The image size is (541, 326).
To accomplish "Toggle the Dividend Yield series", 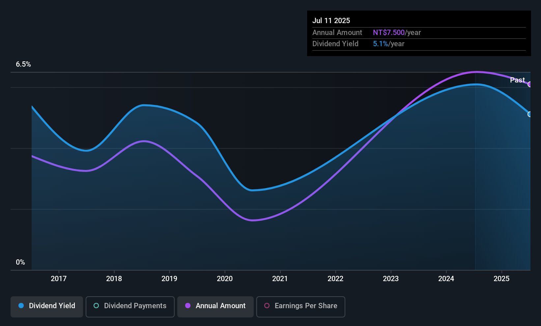I will point(47,307).
